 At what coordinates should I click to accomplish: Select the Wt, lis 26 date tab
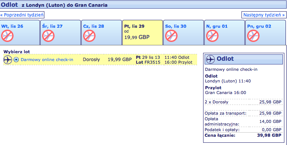tap(20, 33)
